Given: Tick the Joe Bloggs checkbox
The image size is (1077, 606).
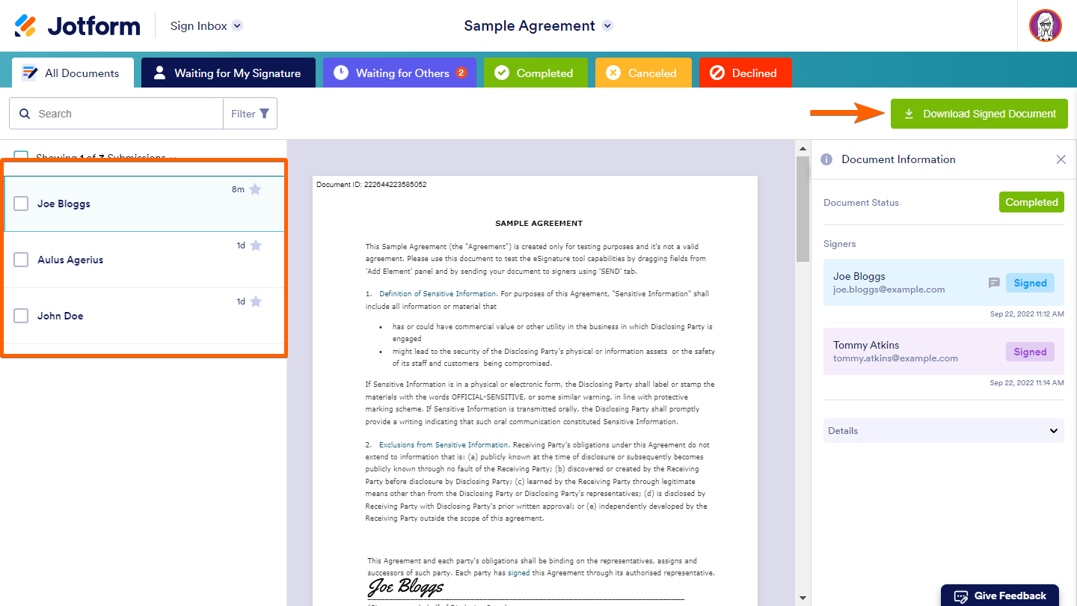Looking at the screenshot, I should 21,203.
